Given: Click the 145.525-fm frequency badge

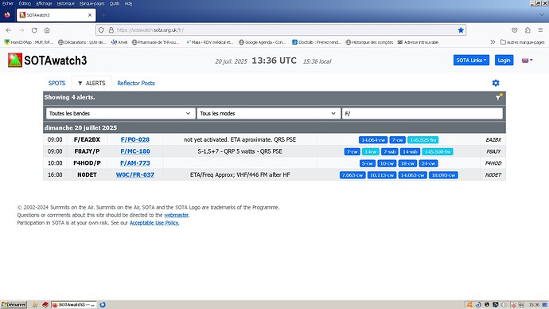Looking at the screenshot, I should coord(422,140).
